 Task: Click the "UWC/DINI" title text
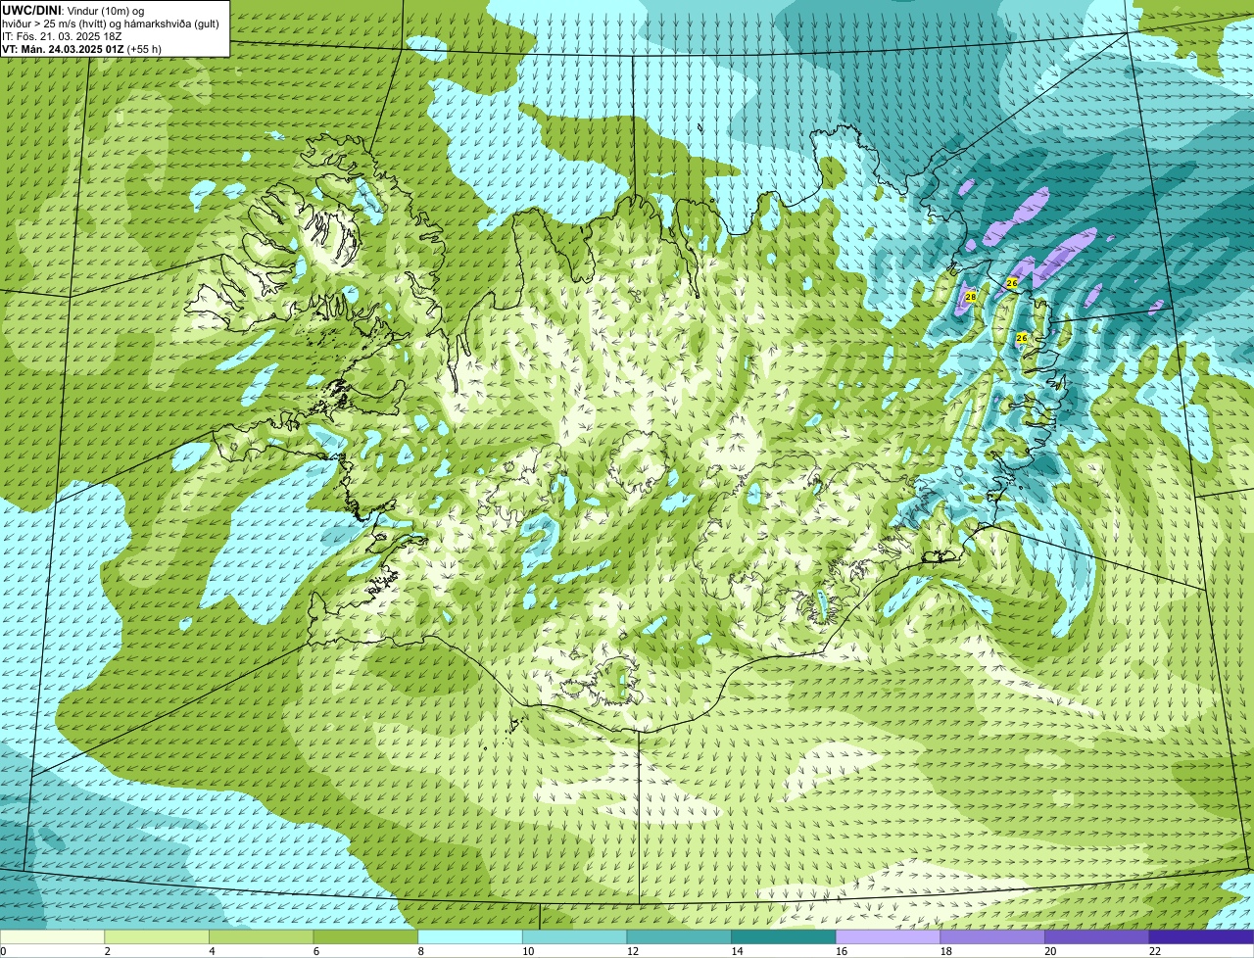pos(31,9)
